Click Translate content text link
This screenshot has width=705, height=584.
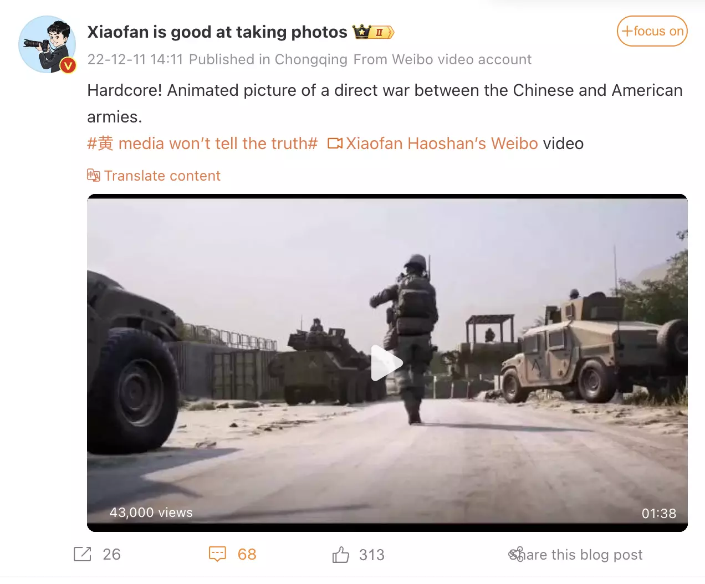coord(162,176)
